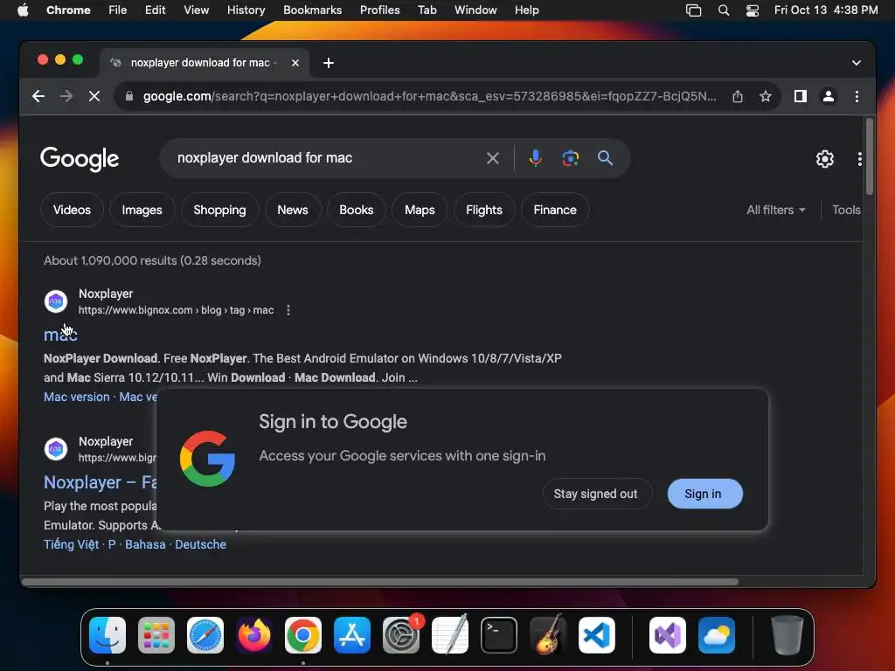Screen dimensions: 895x671
Task: Search by voice microphone icon
Action: (536, 158)
